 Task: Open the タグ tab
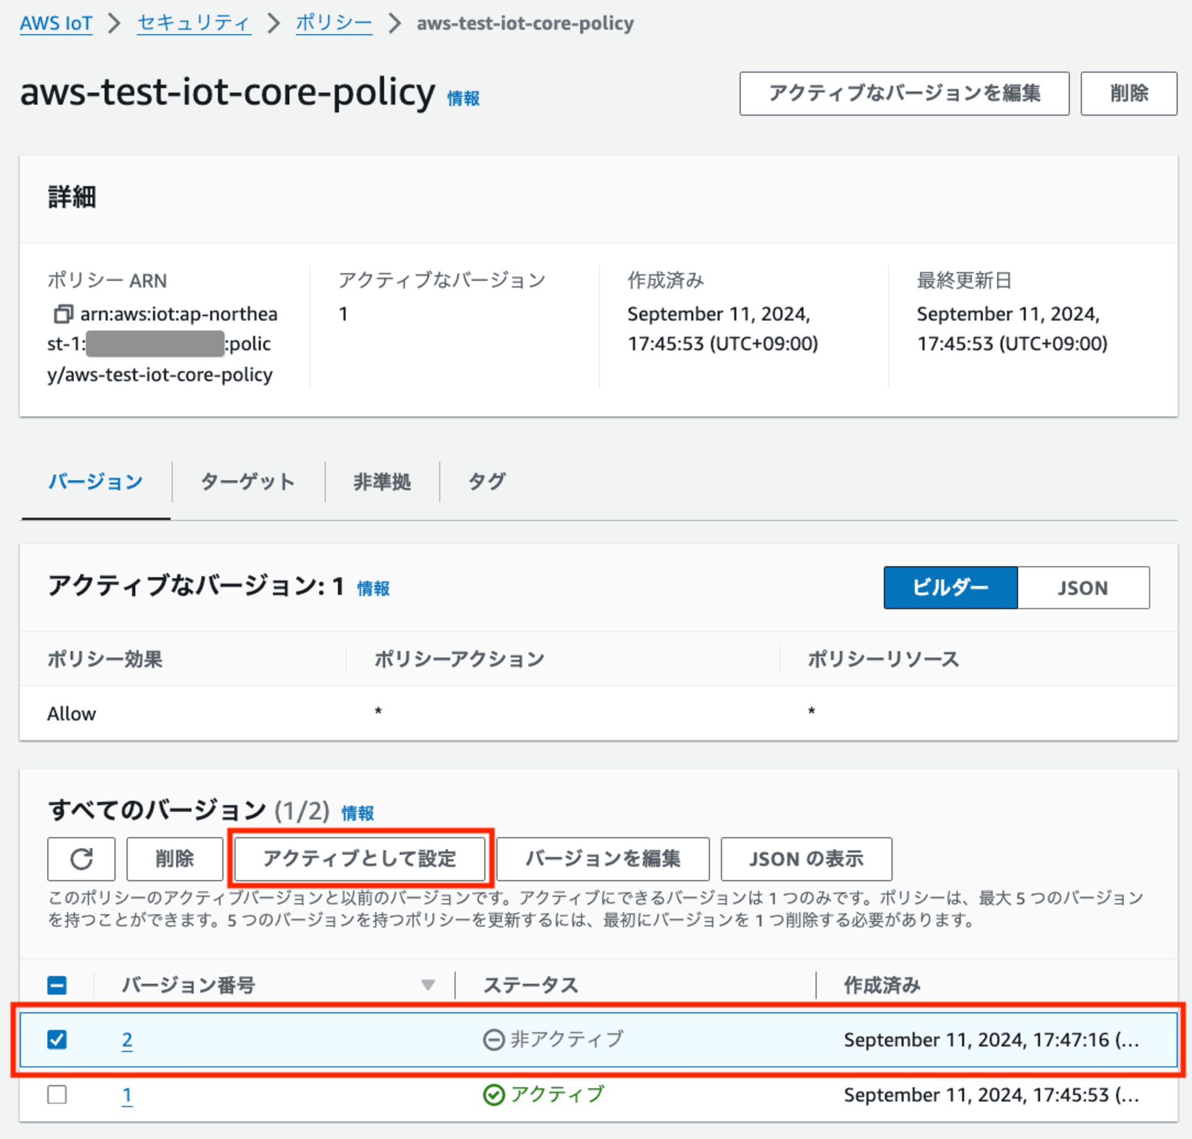(486, 481)
